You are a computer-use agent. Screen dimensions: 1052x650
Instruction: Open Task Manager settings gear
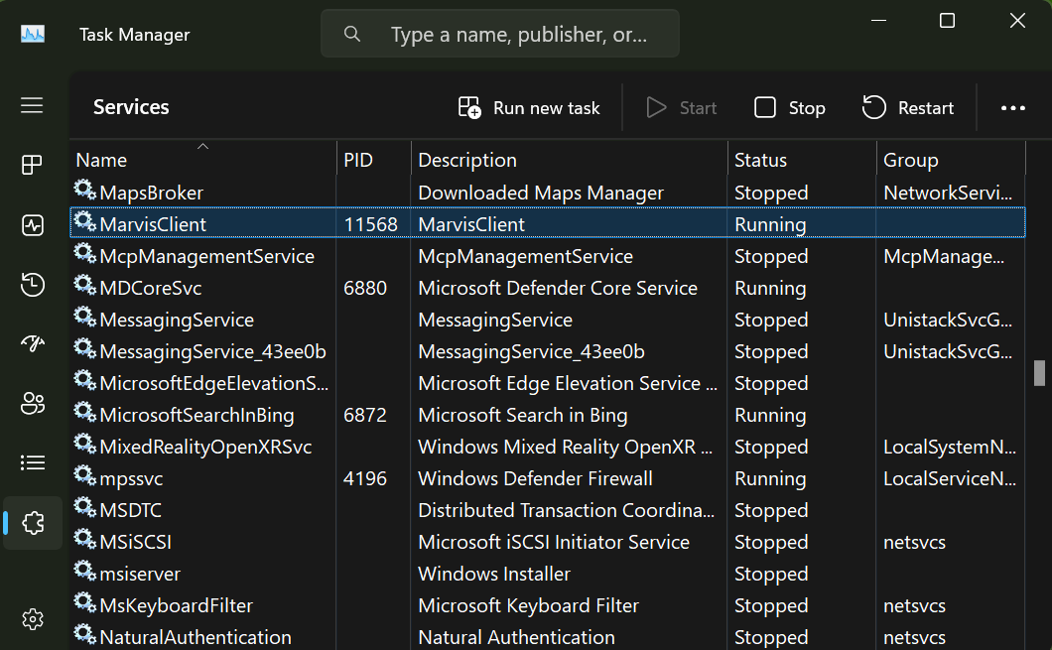(x=32, y=620)
